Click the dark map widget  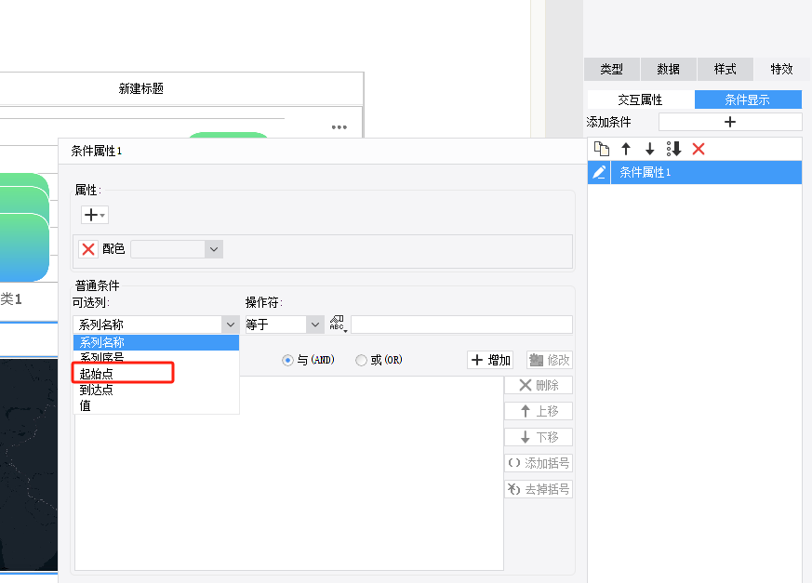[x=29, y=465]
